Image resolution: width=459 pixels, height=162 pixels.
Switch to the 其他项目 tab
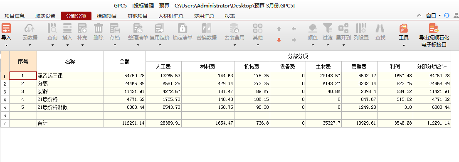138,16
